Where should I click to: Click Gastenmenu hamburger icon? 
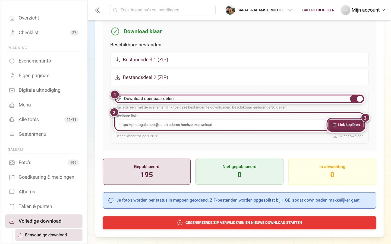12,134
